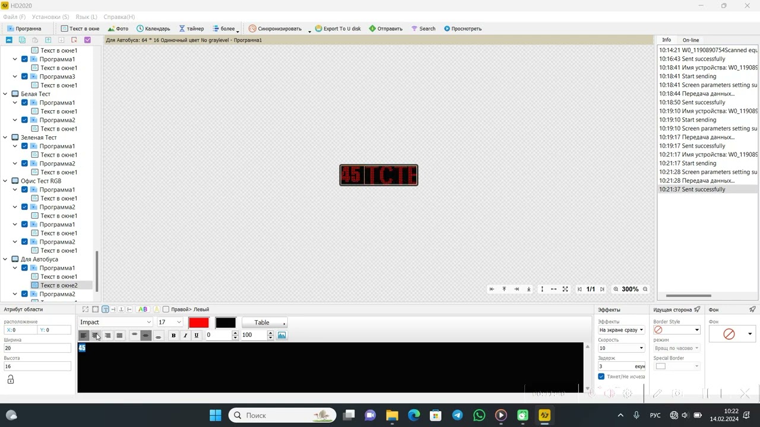Image resolution: width=760 pixels, height=427 pixels.
Task: Collapse the Белая Тест screen node
Action: click(5, 94)
